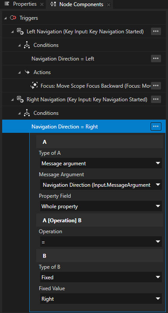Collapse the Triggers section
This screenshot has width=168, height=313.
[5, 18]
